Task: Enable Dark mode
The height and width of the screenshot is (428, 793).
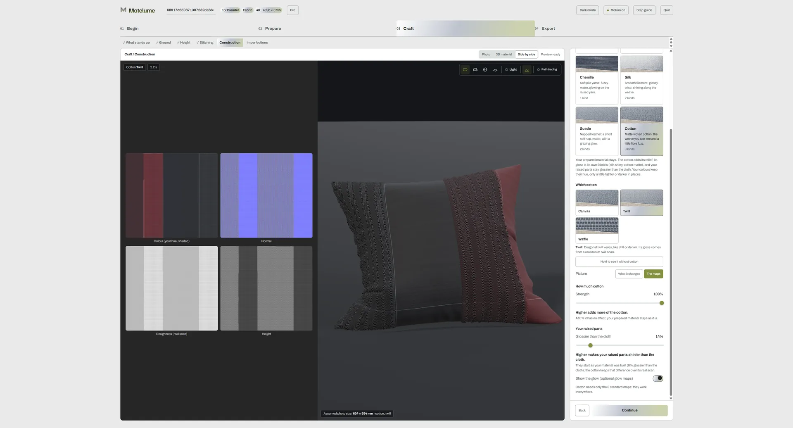Action: (x=587, y=10)
